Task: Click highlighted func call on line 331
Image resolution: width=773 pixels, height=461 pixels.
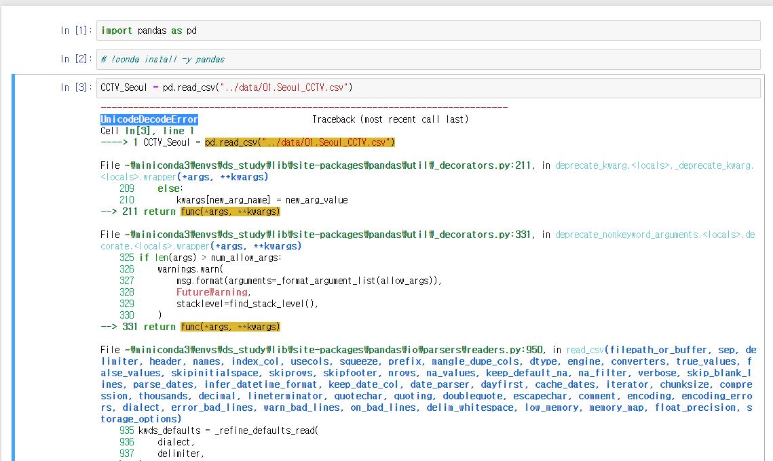Action: pyautogui.click(x=230, y=327)
